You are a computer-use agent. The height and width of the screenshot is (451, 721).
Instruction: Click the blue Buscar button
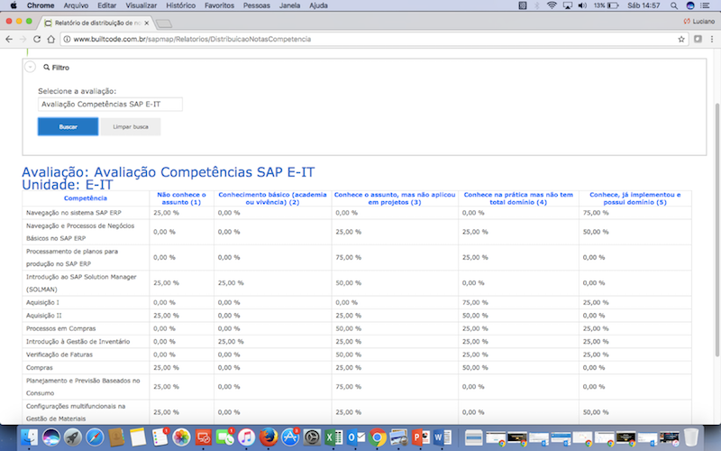point(68,126)
